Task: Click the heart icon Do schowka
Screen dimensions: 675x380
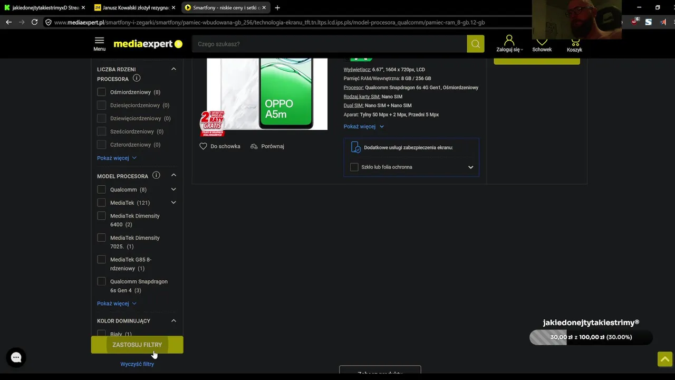Action: (x=203, y=146)
